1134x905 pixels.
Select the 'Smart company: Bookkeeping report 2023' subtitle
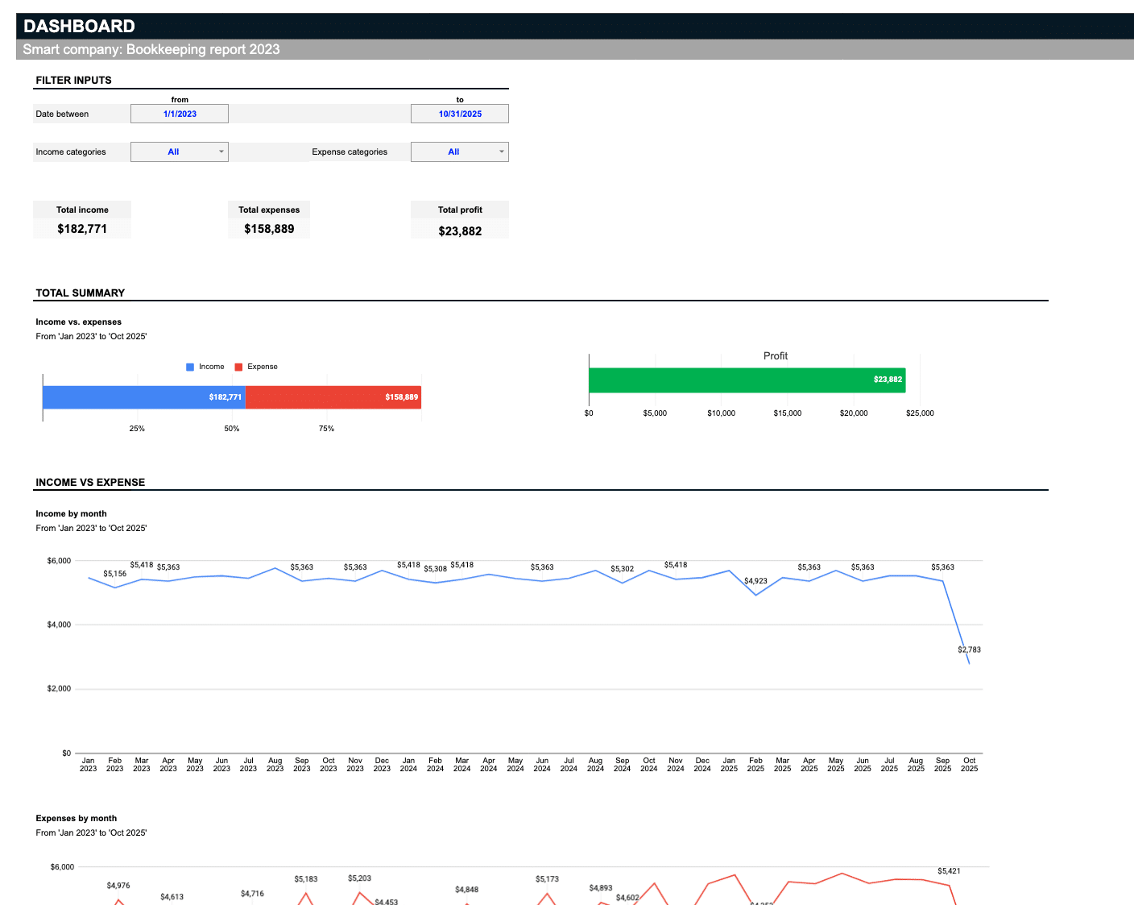(151, 49)
